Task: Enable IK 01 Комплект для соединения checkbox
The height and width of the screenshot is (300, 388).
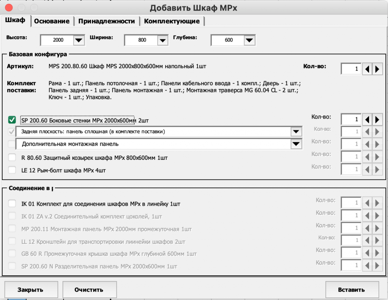Action: (x=12, y=204)
